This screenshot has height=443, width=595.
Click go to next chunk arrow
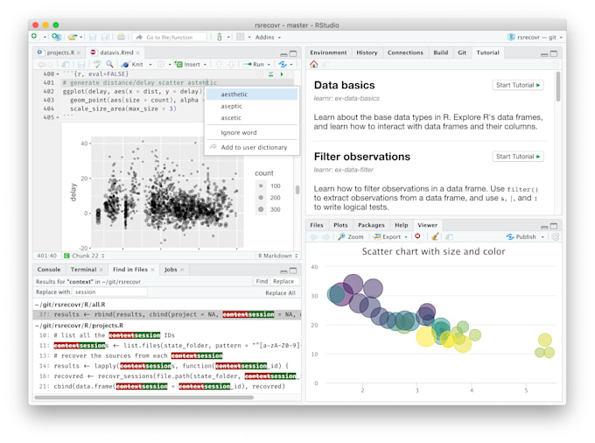pyautogui.click(x=231, y=65)
